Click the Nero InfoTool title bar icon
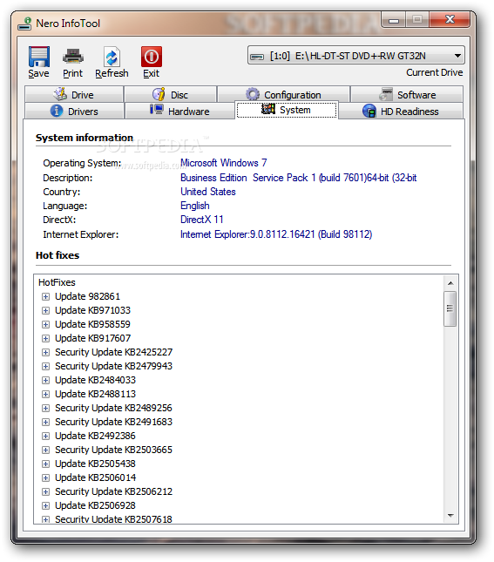 pos(24,24)
